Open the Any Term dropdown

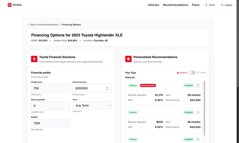click(x=92, y=106)
